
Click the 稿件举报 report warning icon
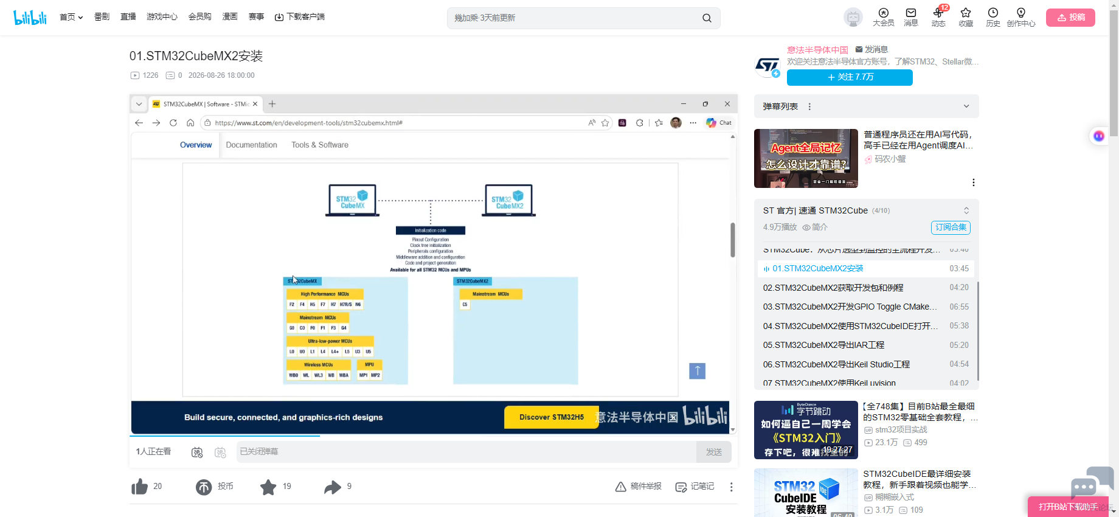[x=621, y=487]
